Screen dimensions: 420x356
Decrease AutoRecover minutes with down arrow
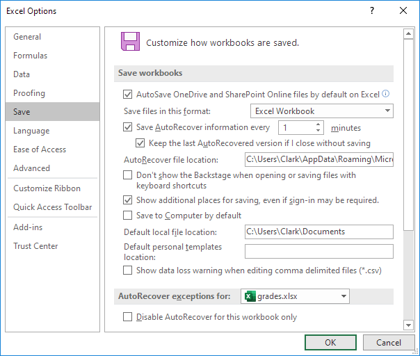[318, 131]
